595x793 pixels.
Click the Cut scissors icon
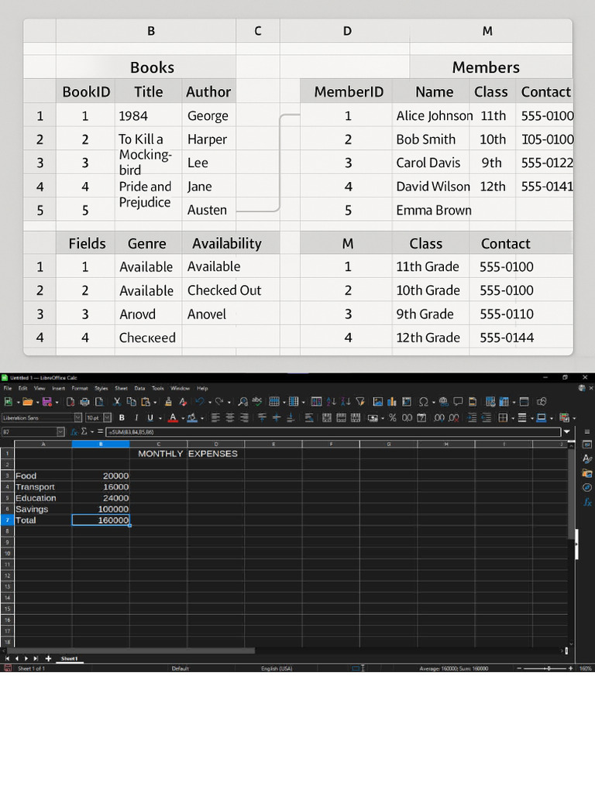pyautogui.click(x=117, y=402)
